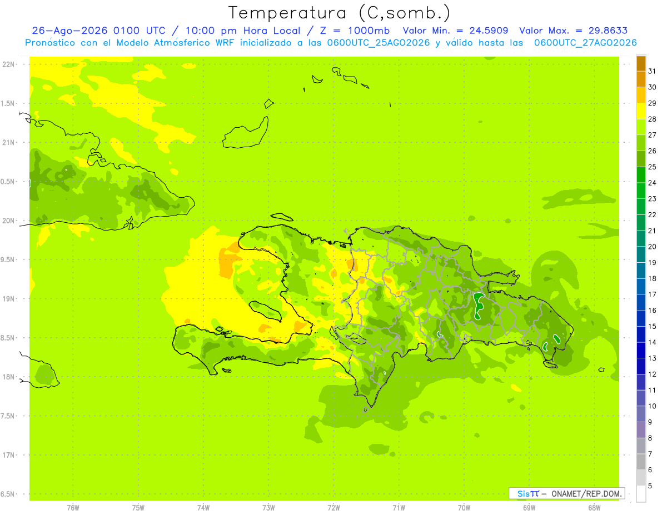Click the colorbar label 31
This screenshot has width=667, height=515.
(652, 71)
